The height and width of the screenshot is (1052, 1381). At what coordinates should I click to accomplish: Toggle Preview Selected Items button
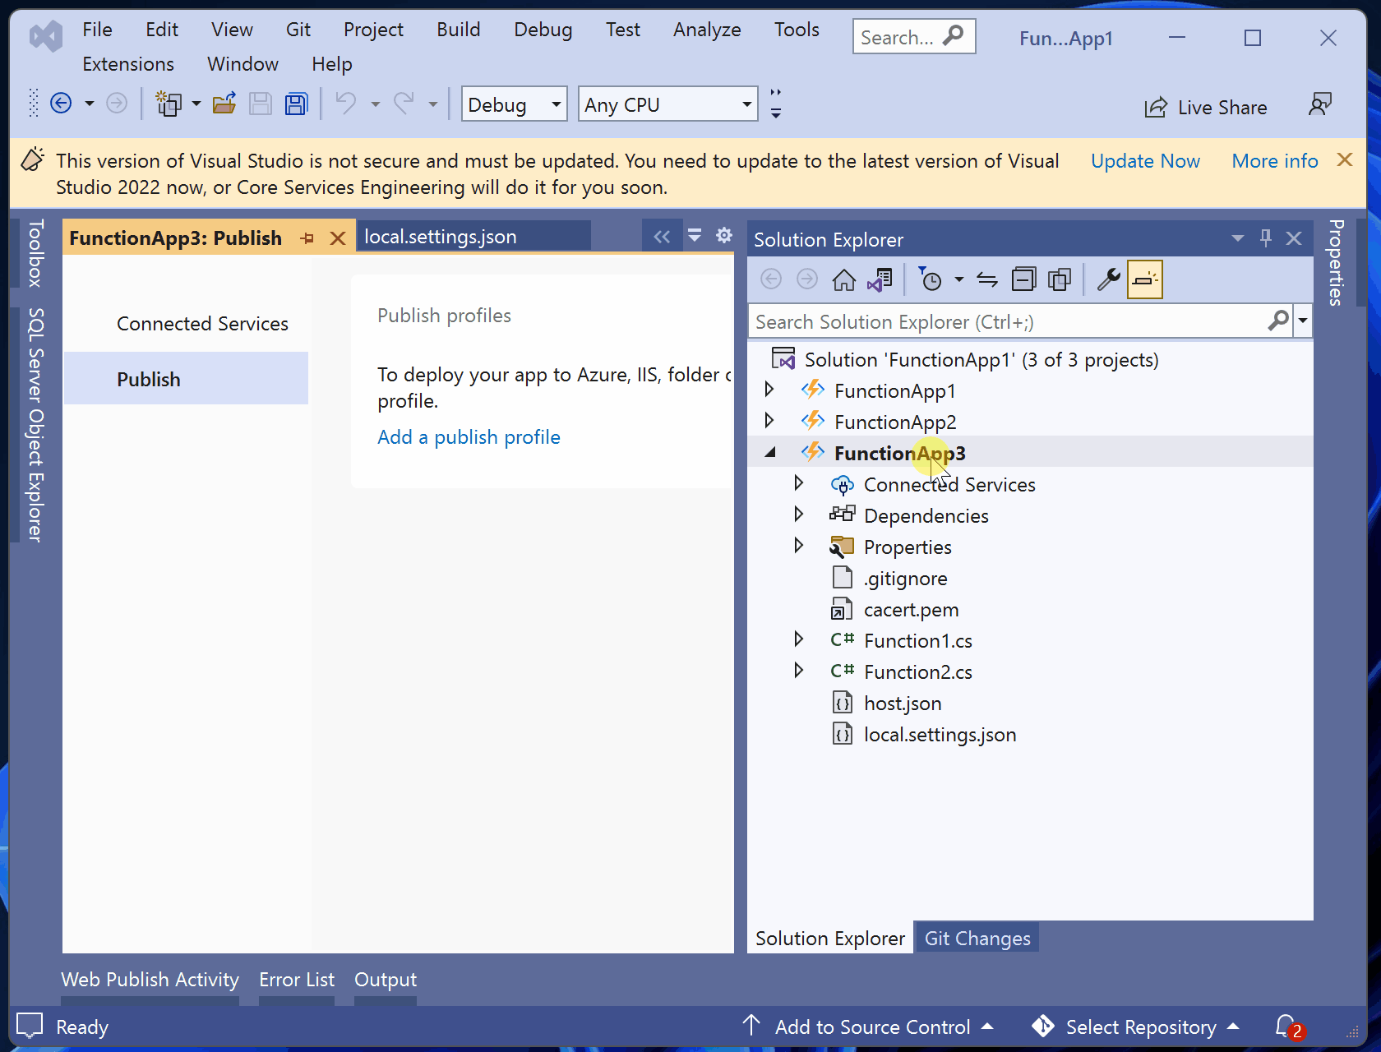pyautogui.click(x=1145, y=280)
